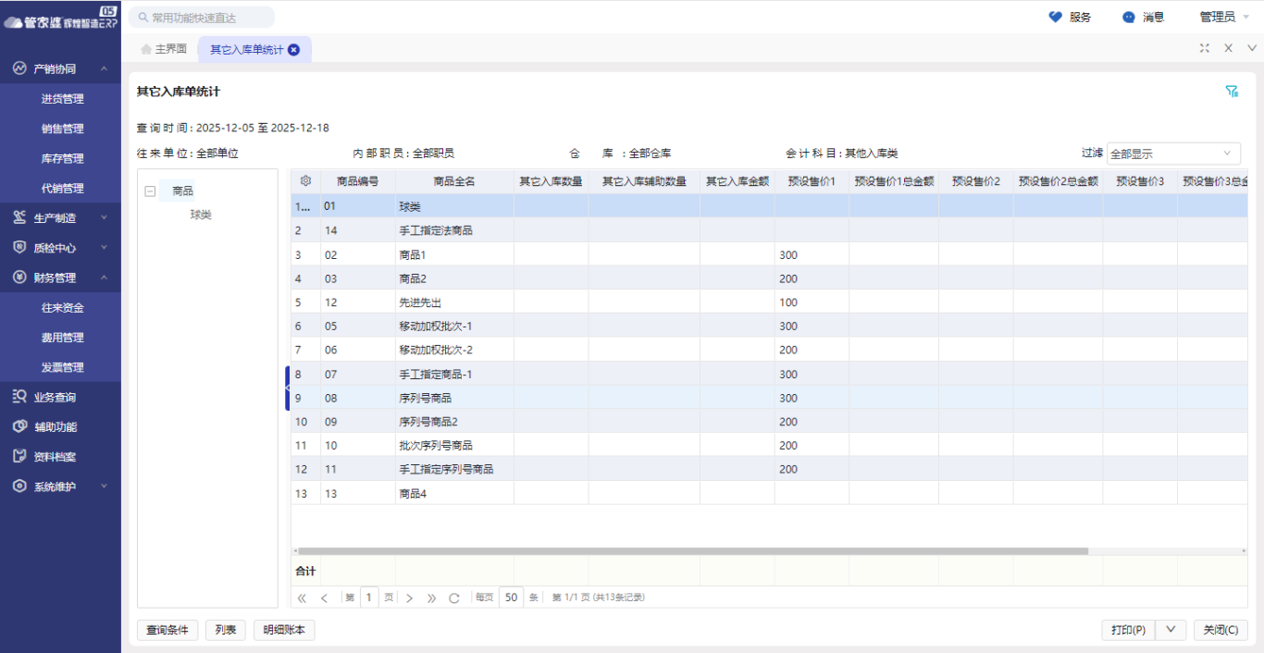This screenshot has height=653, width=1264.
Task: Open 消息 messages icon
Action: 1128,17
